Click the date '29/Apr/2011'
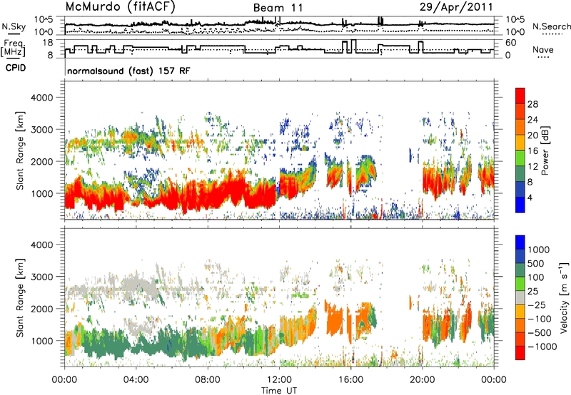The height and width of the screenshot is (395, 571). 456,7
